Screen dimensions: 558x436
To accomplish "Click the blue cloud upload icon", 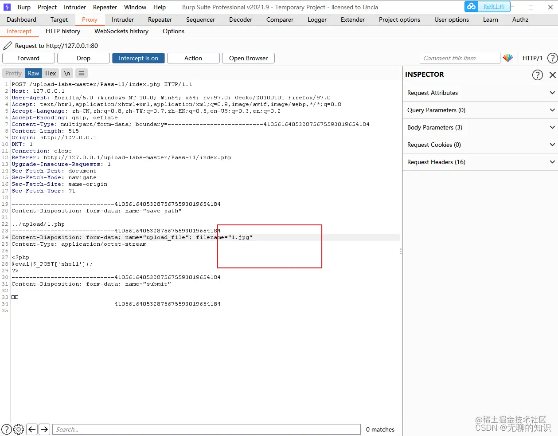I will 472,6.
